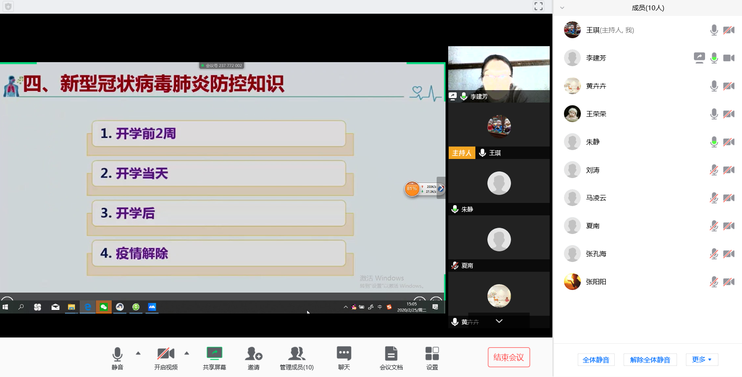The image size is (742, 377).
Task: Open the chat panel
Action: click(x=344, y=354)
